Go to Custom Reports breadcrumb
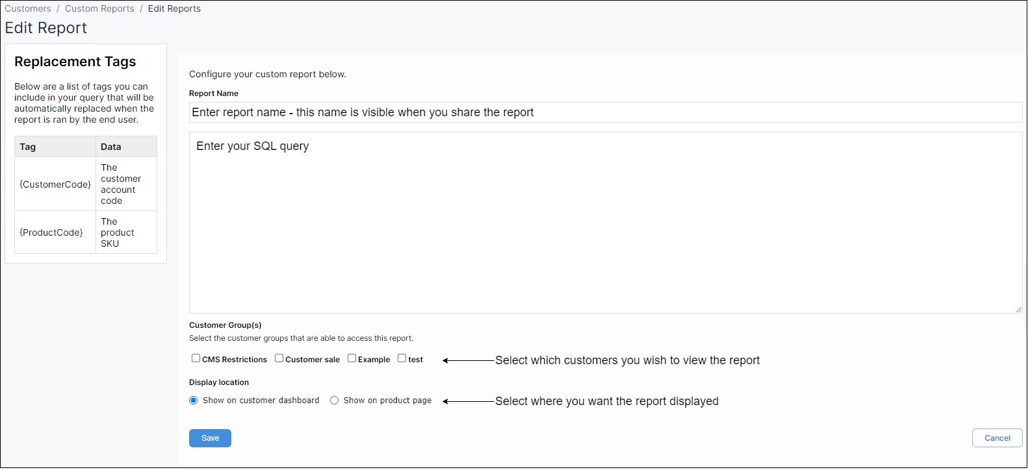1028x470 pixels. coord(99,8)
